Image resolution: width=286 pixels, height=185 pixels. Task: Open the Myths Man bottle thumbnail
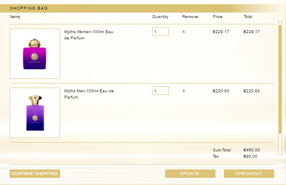(x=35, y=113)
